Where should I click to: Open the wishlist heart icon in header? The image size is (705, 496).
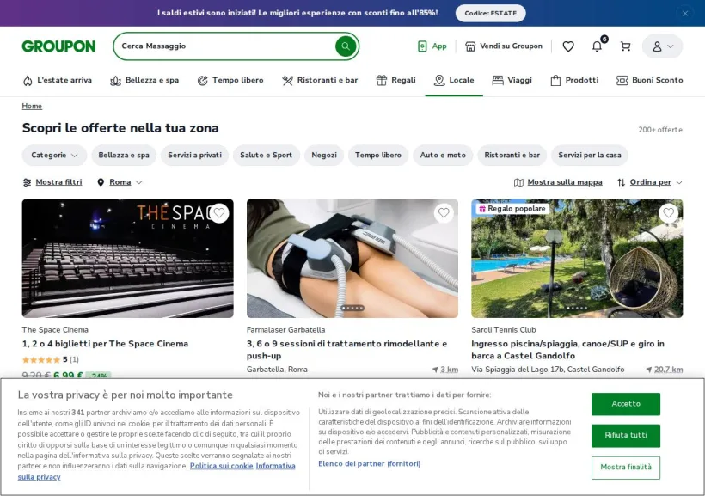[567, 46]
